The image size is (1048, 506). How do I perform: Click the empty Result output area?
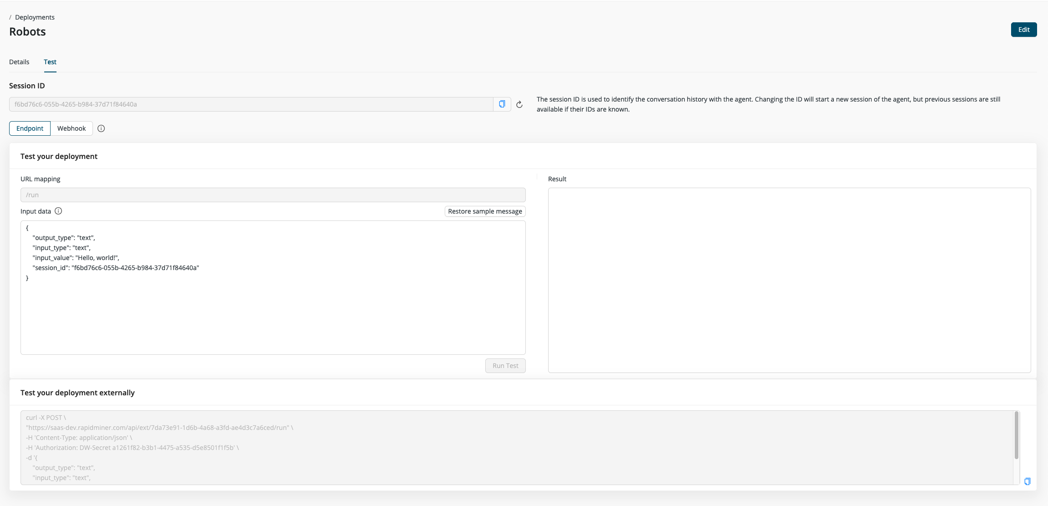coord(789,280)
